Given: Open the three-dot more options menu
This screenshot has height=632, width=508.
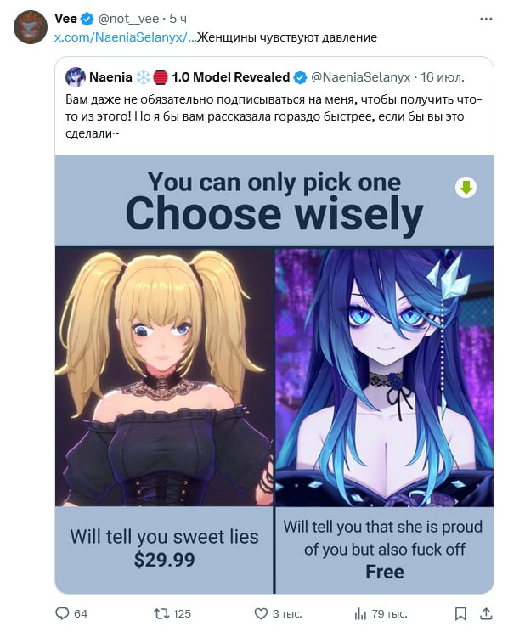Looking at the screenshot, I should pos(486,19).
